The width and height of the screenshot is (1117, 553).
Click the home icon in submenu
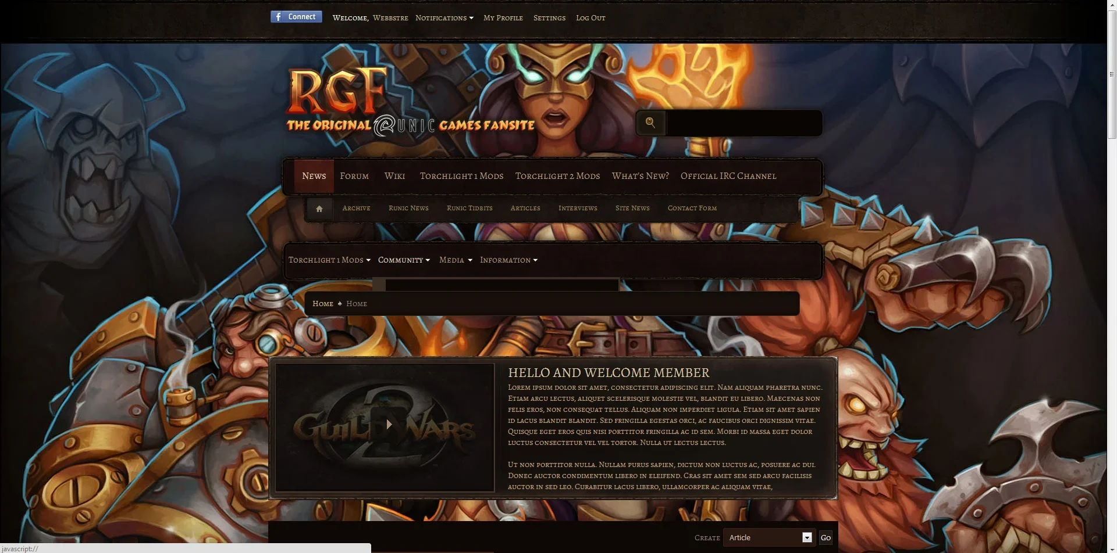[x=319, y=209]
